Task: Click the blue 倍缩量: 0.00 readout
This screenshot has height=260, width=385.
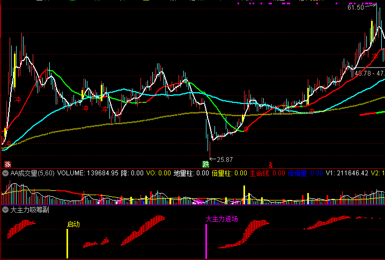Action: pos(306,173)
